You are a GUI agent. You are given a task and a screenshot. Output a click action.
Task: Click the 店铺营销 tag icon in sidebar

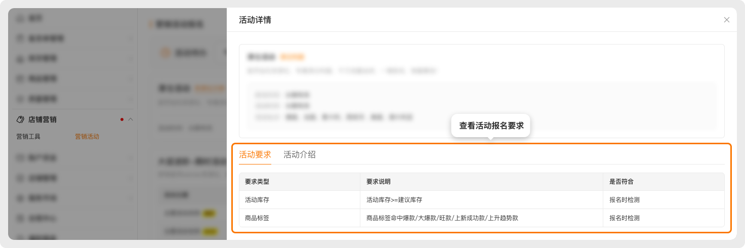(21, 119)
